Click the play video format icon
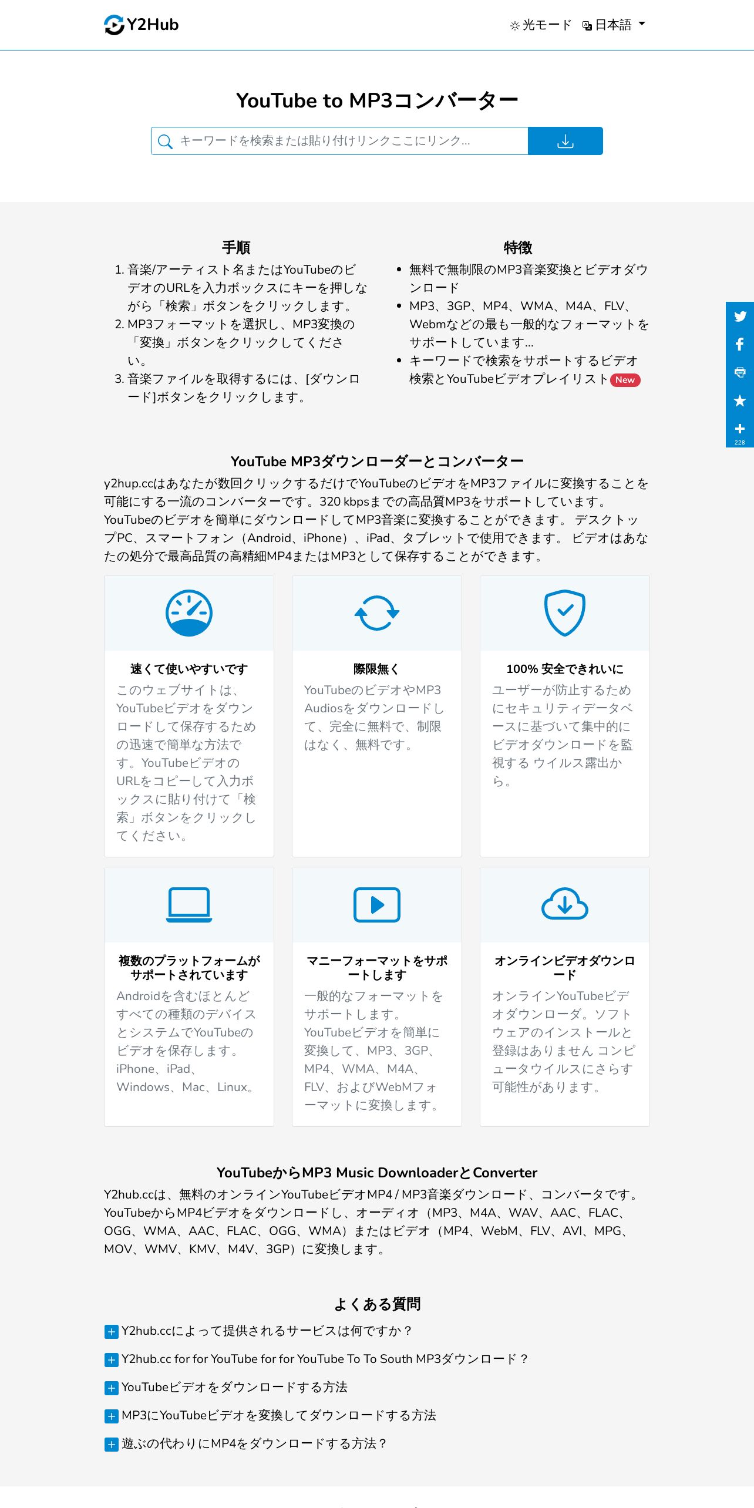This screenshot has height=1508, width=754. point(377,905)
